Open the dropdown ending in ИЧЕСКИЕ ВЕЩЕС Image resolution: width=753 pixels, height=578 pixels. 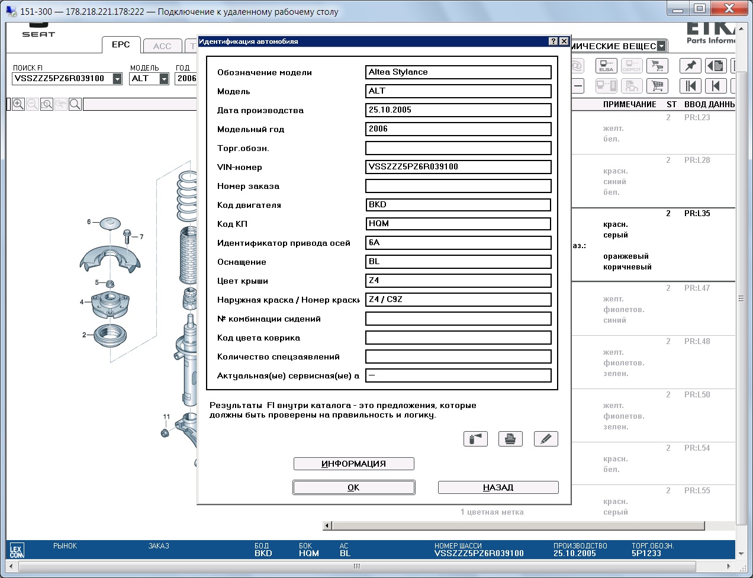coord(662,46)
